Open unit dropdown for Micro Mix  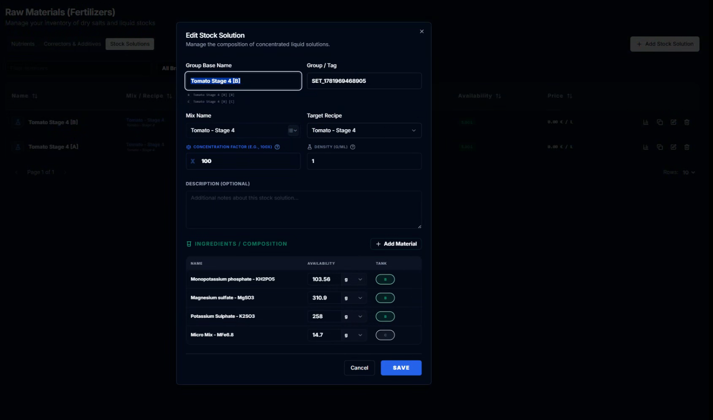coord(354,335)
